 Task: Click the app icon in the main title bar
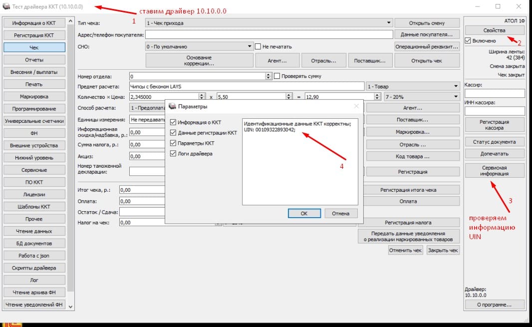(x=6, y=6)
